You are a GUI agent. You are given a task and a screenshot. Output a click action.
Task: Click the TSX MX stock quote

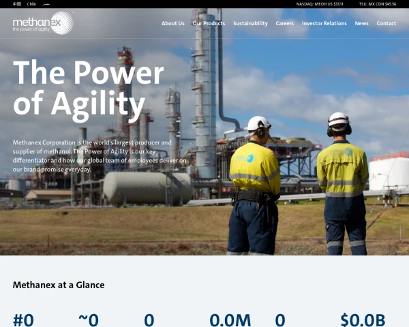click(378, 4)
